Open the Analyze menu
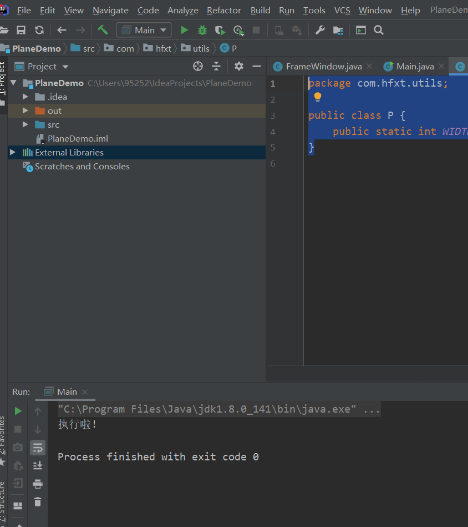Screen dimensions: 468x527 click(183, 11)
